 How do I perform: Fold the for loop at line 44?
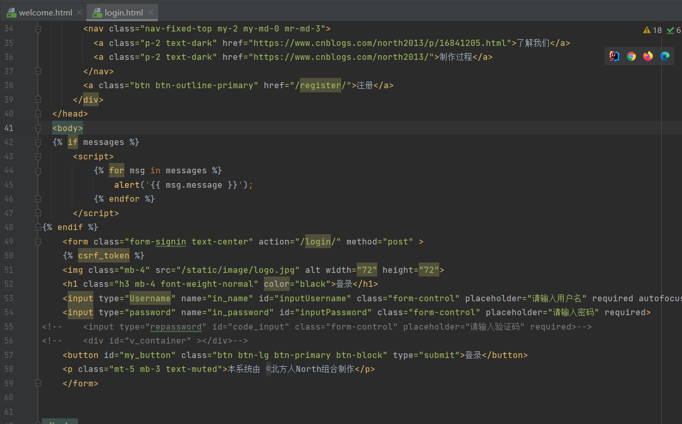pyautogui.click(x=38, y=170)
